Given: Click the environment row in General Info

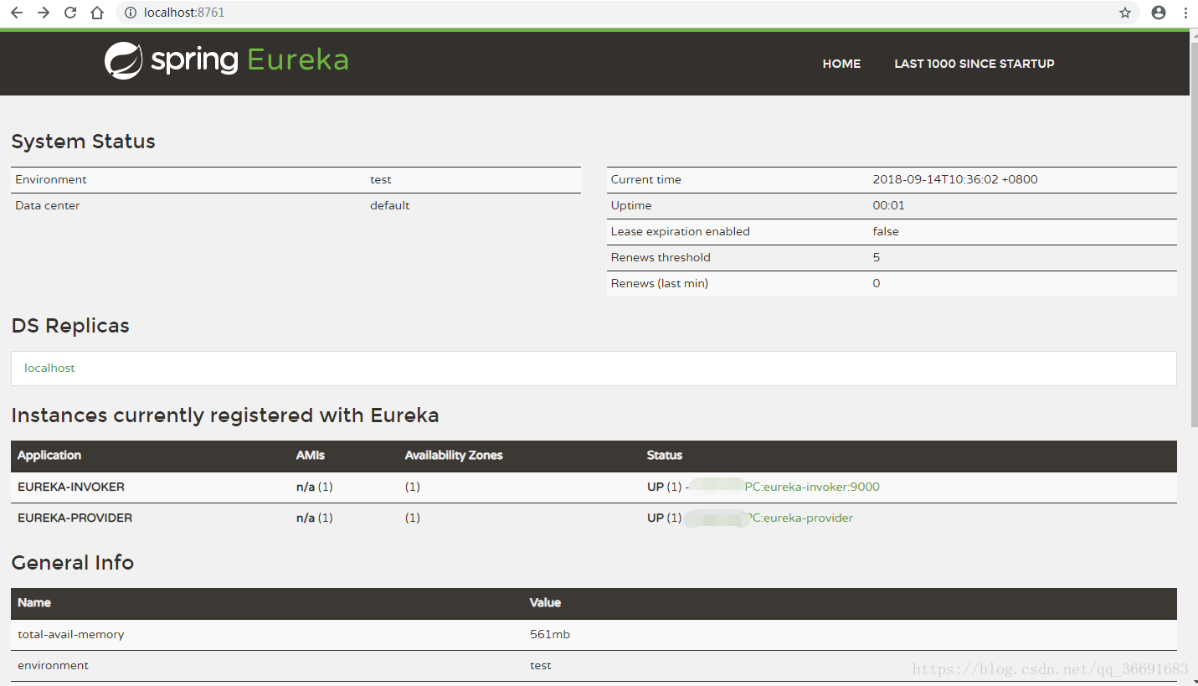Looking at the screenshot, I should 594,666.
